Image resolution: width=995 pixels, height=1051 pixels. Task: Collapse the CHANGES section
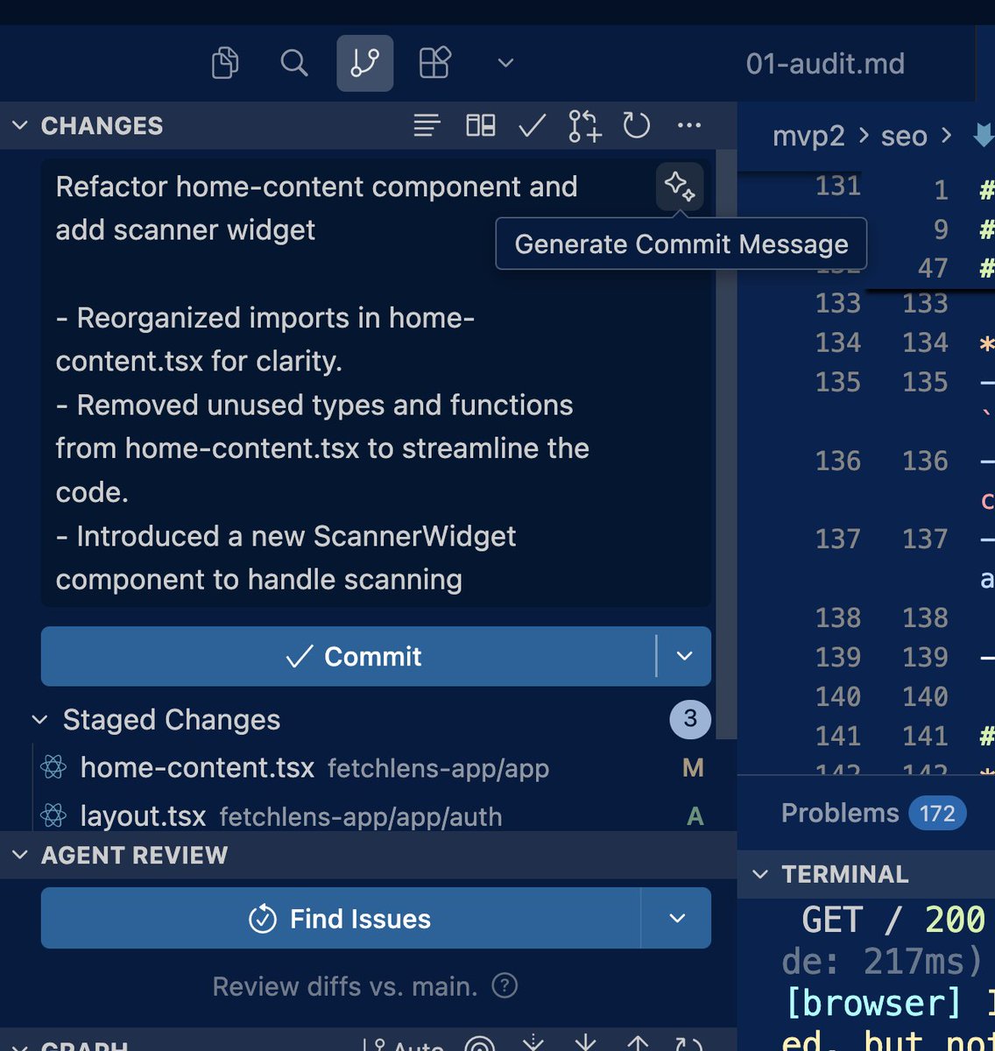click(x=20, y=125)
